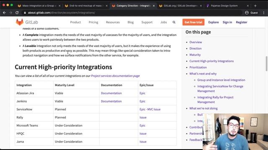This screenshot has width=268, height=150.
Task: Click the presenter webcam video overlay
Action: pyautogui.click(x=235, y=132)
